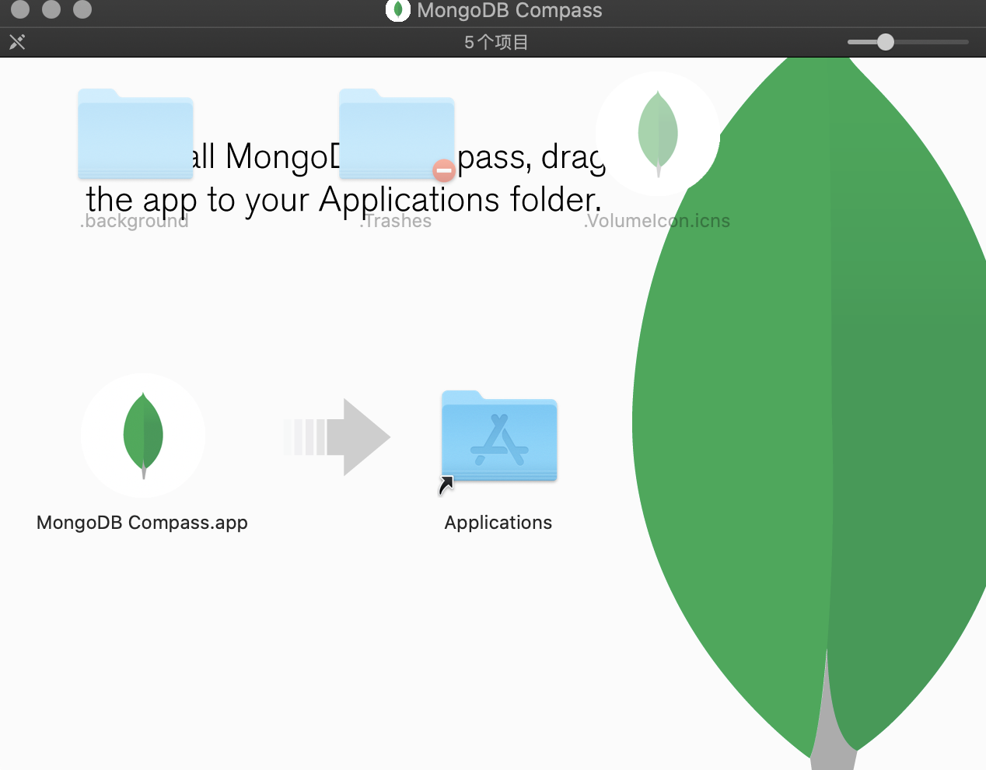
Task: Zoom the window with third button
Action: pos(82,9)
